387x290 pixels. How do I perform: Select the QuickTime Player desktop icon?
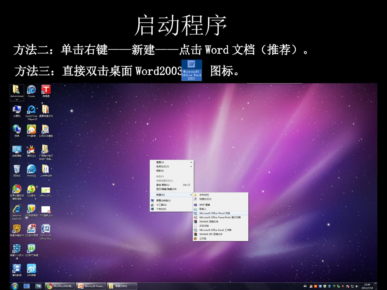click(x=31, y=113)
